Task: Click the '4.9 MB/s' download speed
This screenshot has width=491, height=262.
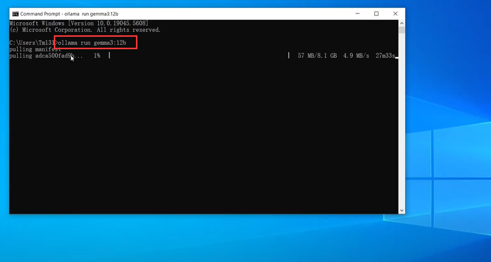Action: coord(356,56)
